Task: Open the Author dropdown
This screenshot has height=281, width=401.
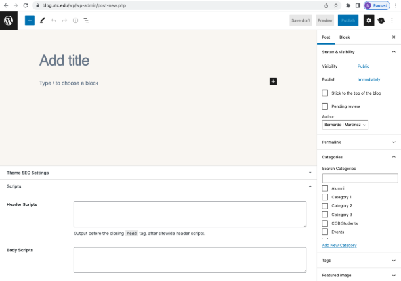Action: click(x=345, y=124)
